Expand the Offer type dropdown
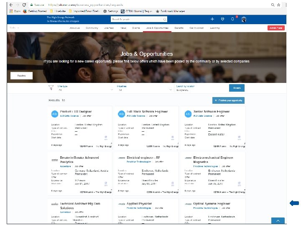 pos(85,88)
